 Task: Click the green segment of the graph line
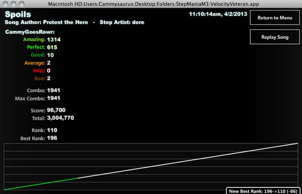point(41,184)
